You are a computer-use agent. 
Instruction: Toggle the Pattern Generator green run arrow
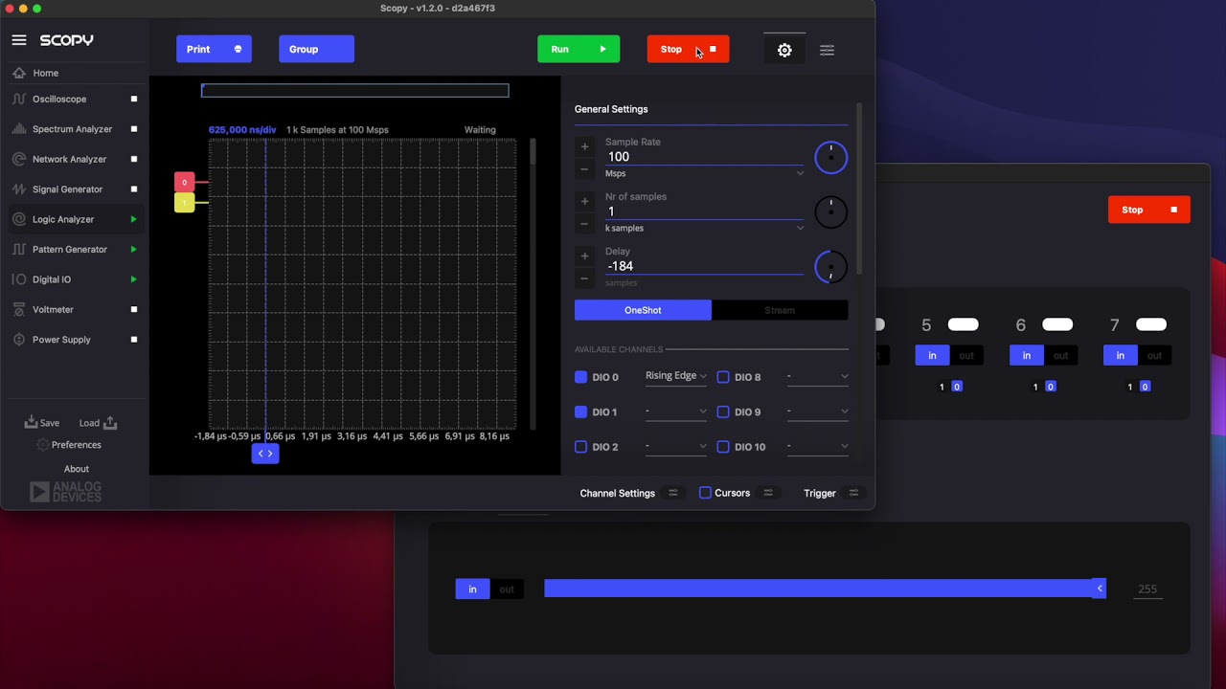pos(134,249)
